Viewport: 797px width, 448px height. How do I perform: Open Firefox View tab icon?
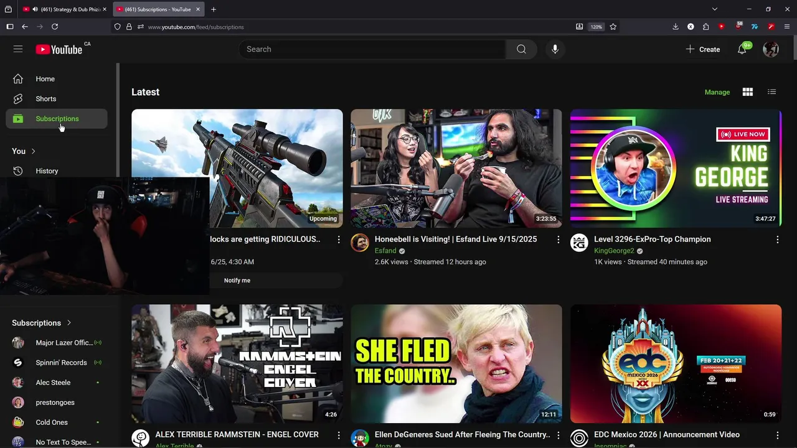(x=8, y=9)
